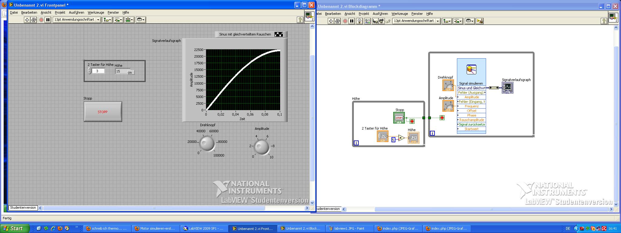Open Projekt menu in Blockdiagramm window
This screenshot has width=621, height=233.
(364, 14)
